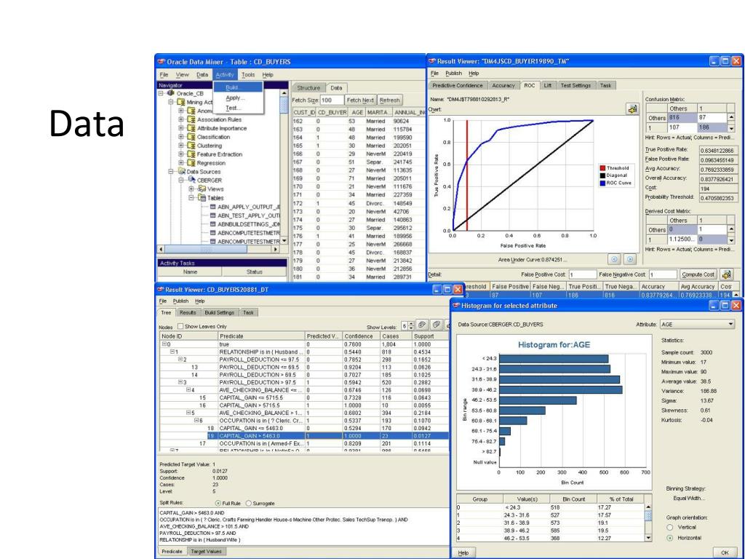Collapse decision tree node 0
Screen dimensions: 745x559
tap(164, 344)
